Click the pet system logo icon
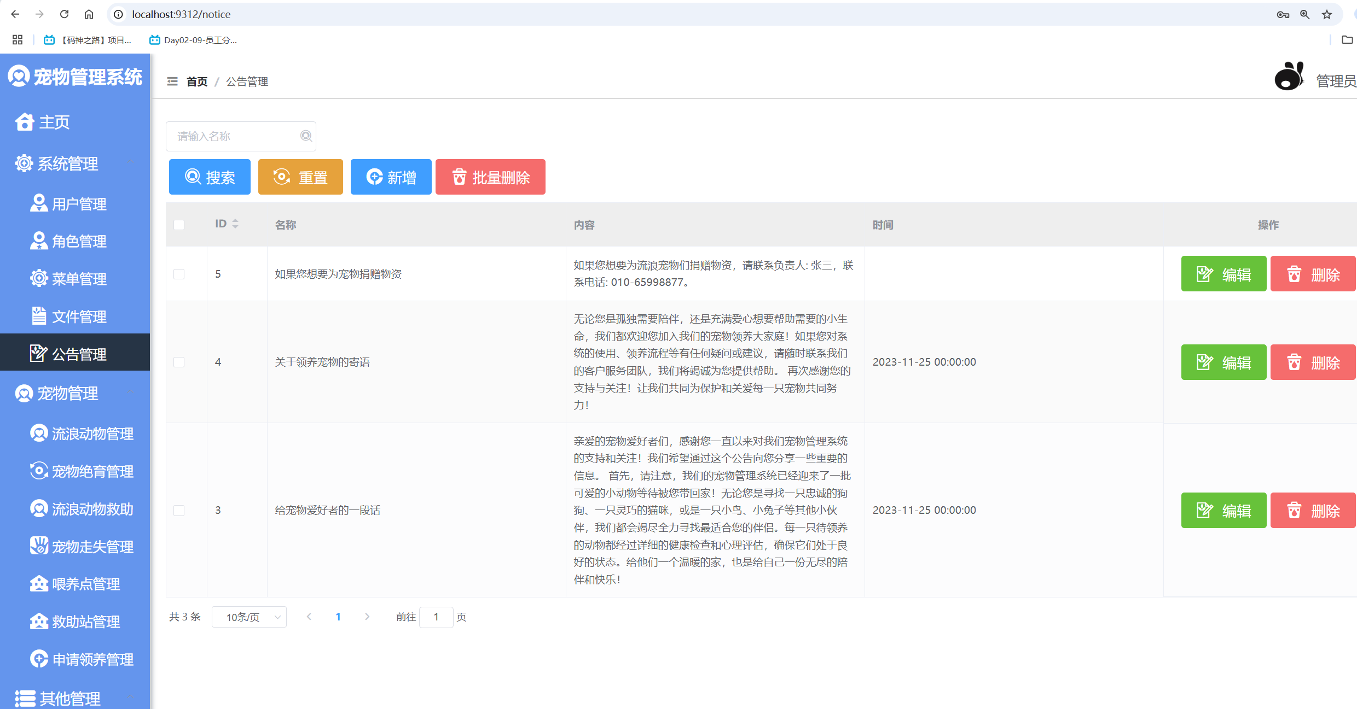The width and height of the screenshot is (1357, 709). [19, 76]
